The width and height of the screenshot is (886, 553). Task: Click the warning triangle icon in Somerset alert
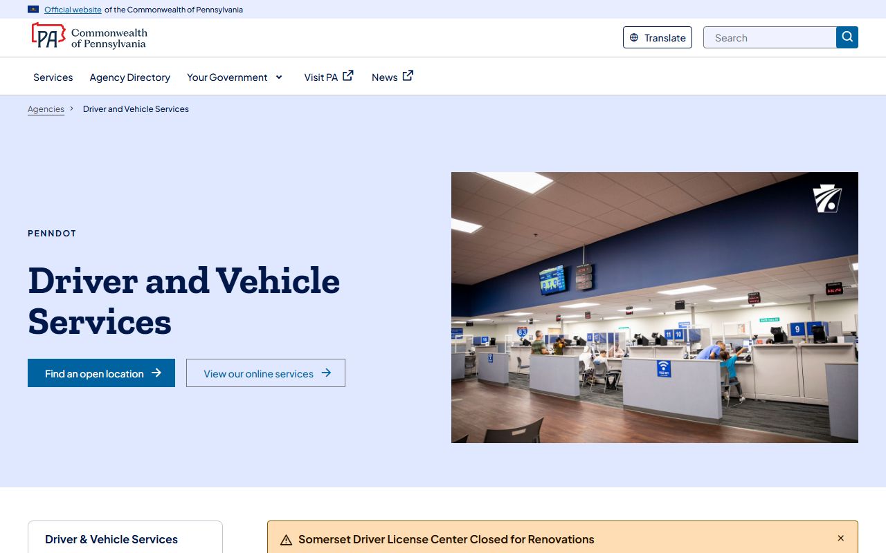pos(286,540)
